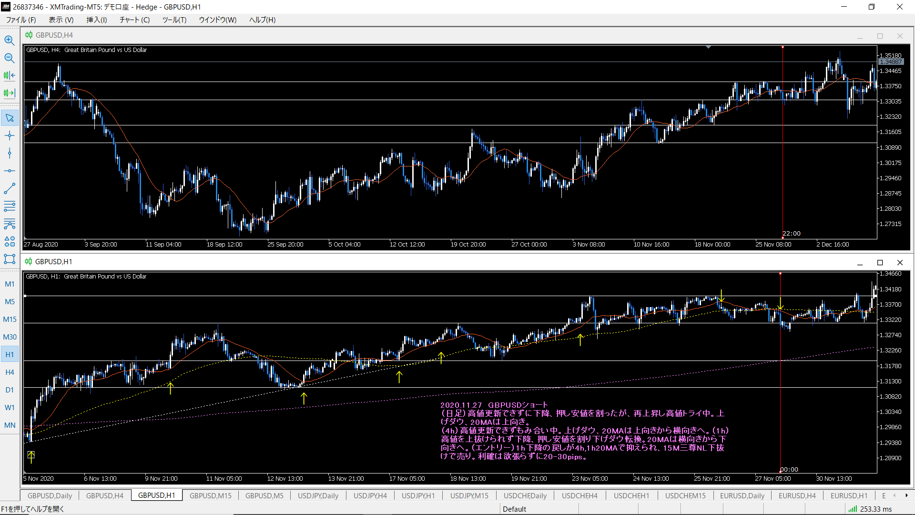Screen dimensions: 915x515
Task: Click the 1.34887 current price label on H4 chart
Action: 891,62
